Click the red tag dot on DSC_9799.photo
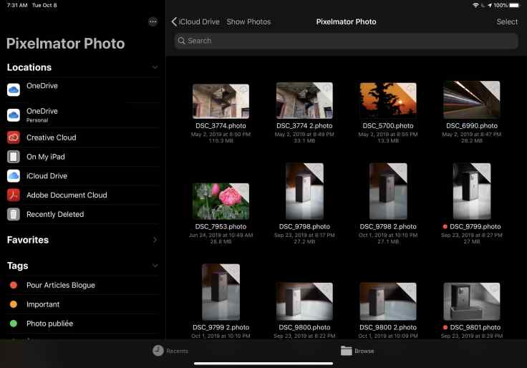 [x=445, y=226]
